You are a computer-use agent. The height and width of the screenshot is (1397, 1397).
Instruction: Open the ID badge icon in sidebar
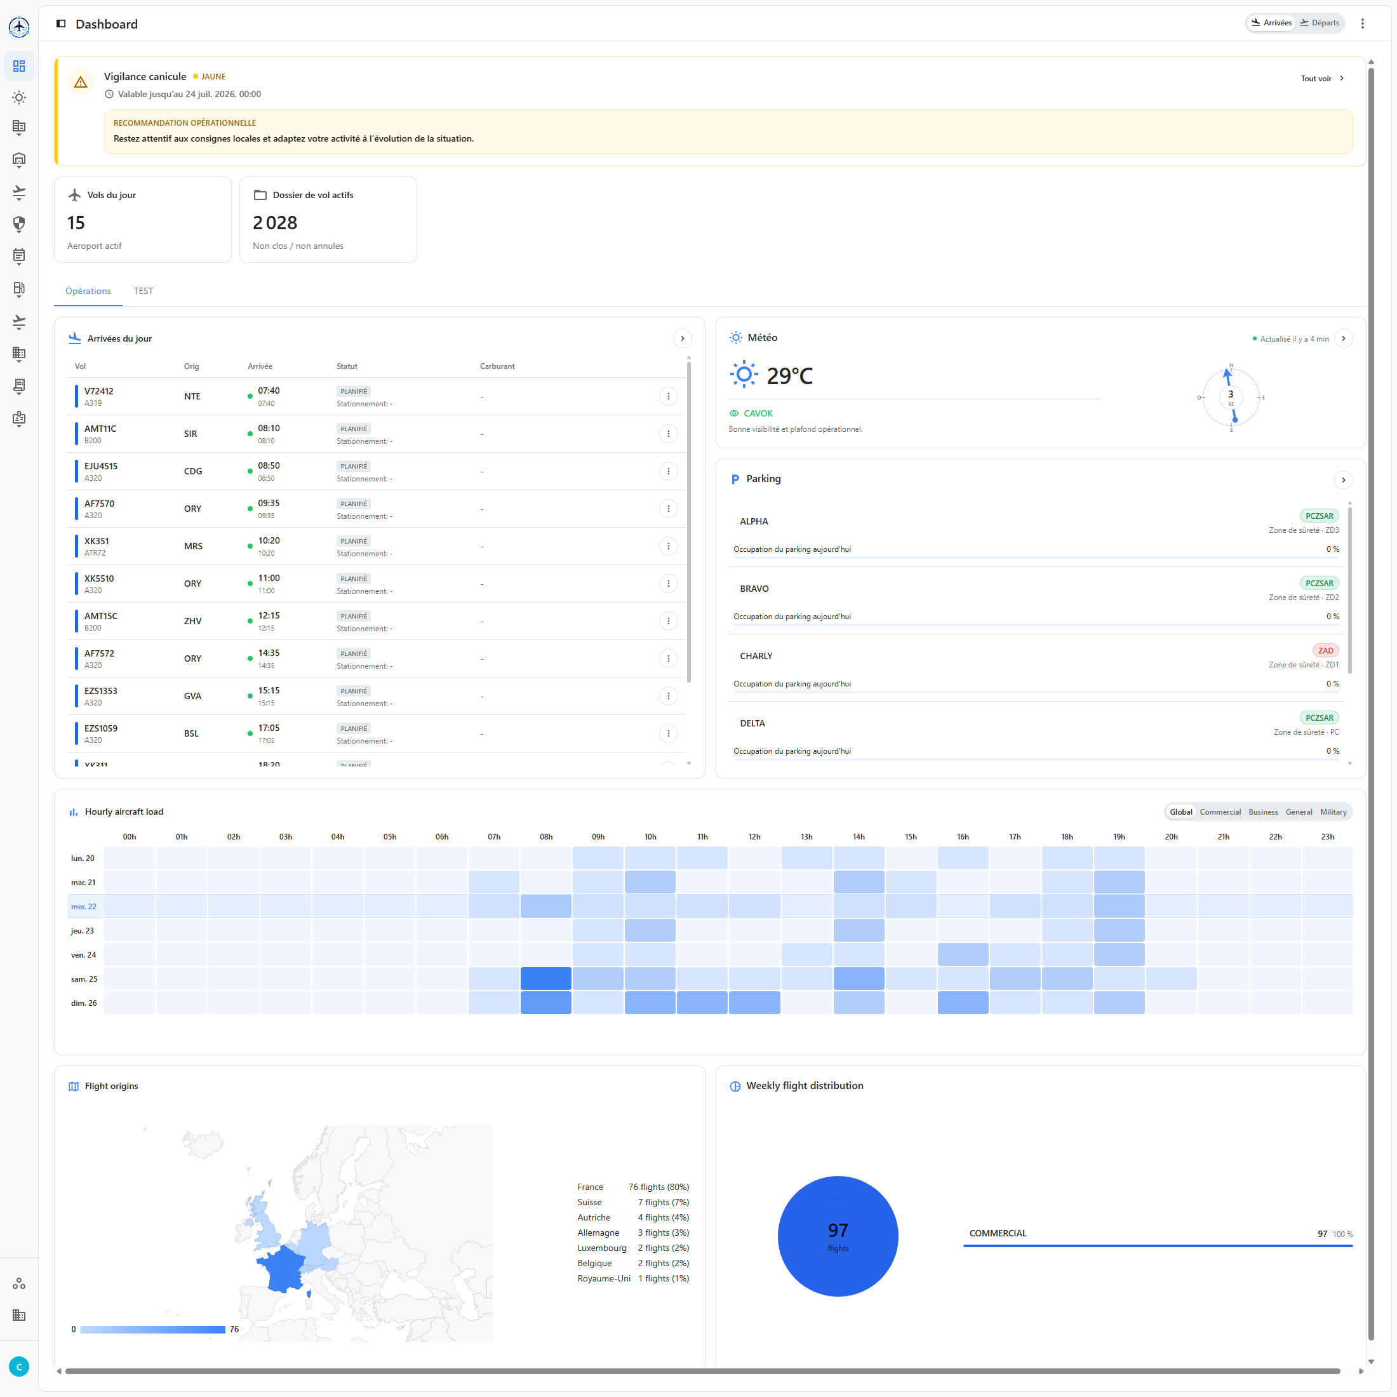coord(19,419)
